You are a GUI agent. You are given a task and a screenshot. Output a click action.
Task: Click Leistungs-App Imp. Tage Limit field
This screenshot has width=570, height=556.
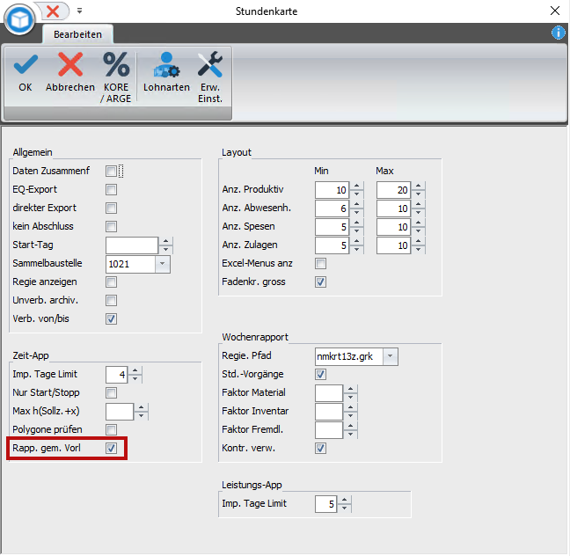[x=325, y=504]
